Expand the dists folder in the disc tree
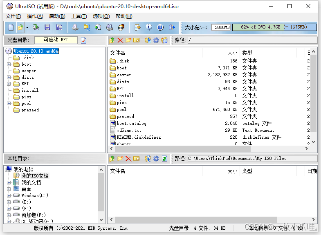The height and width of the screenshot is (235, 321). (9, 77)
